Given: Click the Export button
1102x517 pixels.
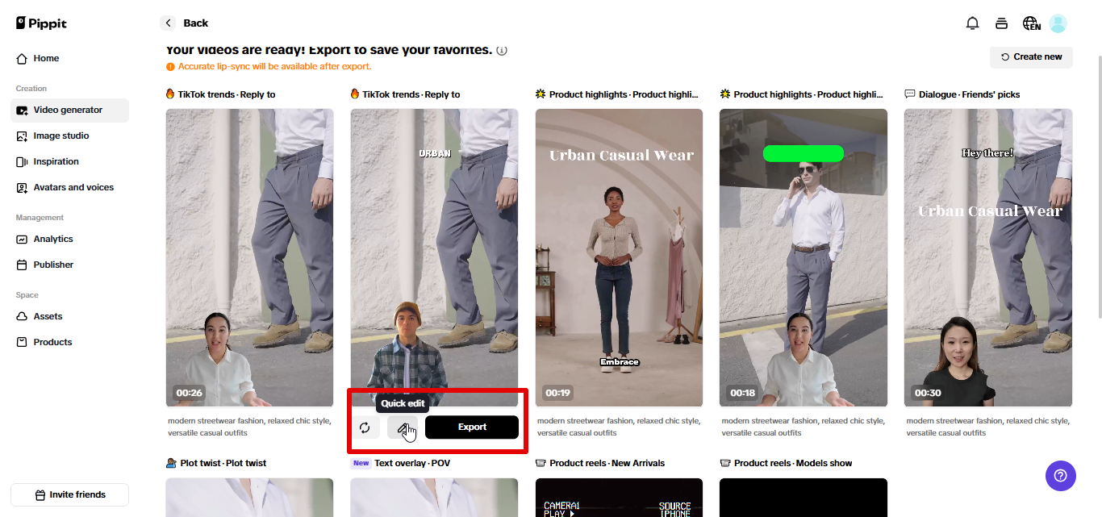Looking at the screenshot, I should 472,427.
